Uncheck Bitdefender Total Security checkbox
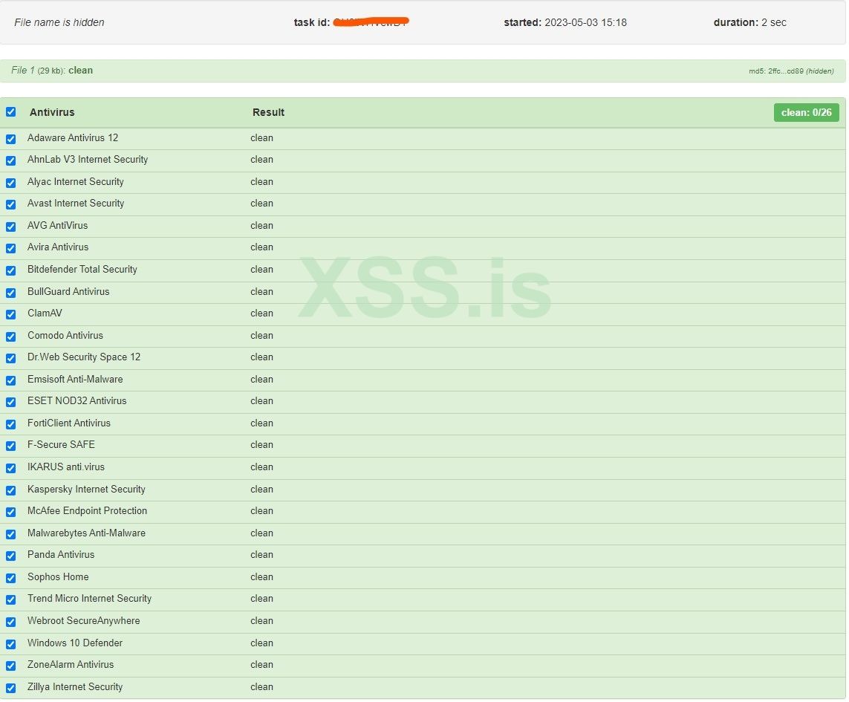 coord(11,271)
